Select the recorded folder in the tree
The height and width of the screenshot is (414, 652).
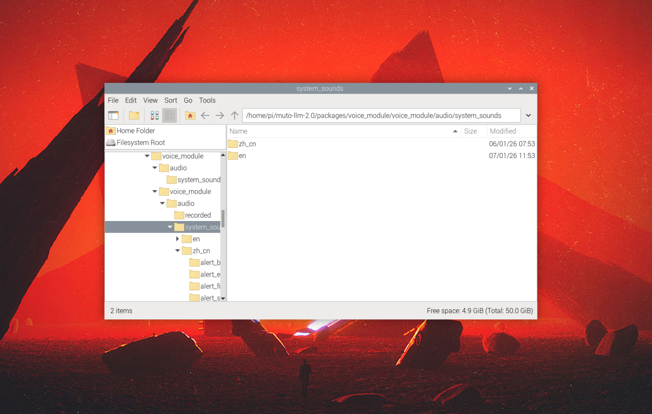[198, 216]
